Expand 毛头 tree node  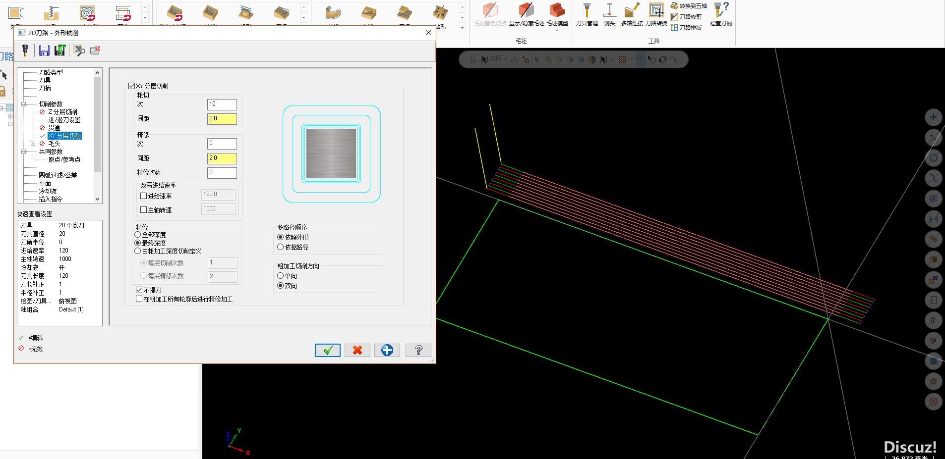[x=33, y=144]
